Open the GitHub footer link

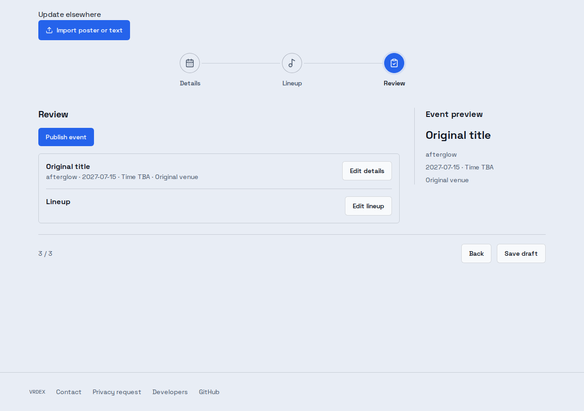tap(209, 392)
